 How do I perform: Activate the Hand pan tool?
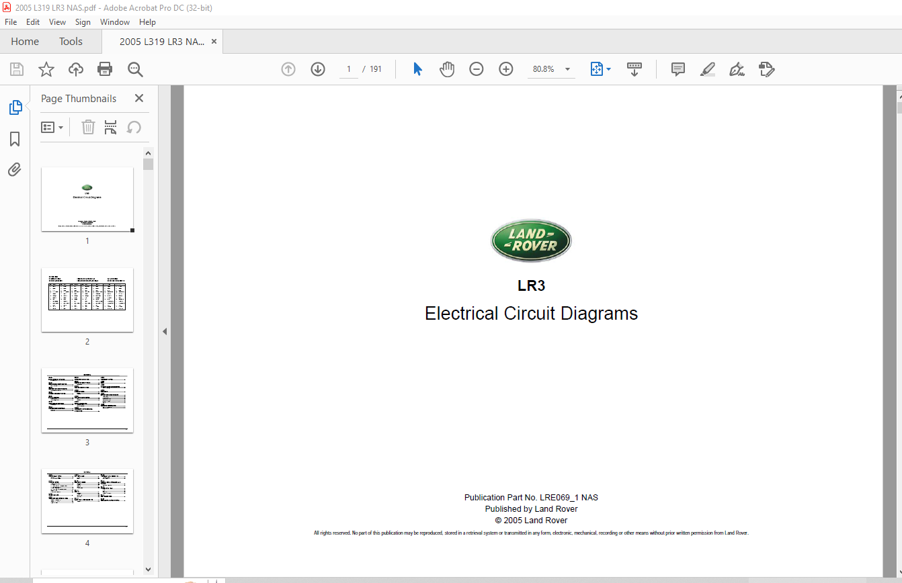(x=447, y=69)
